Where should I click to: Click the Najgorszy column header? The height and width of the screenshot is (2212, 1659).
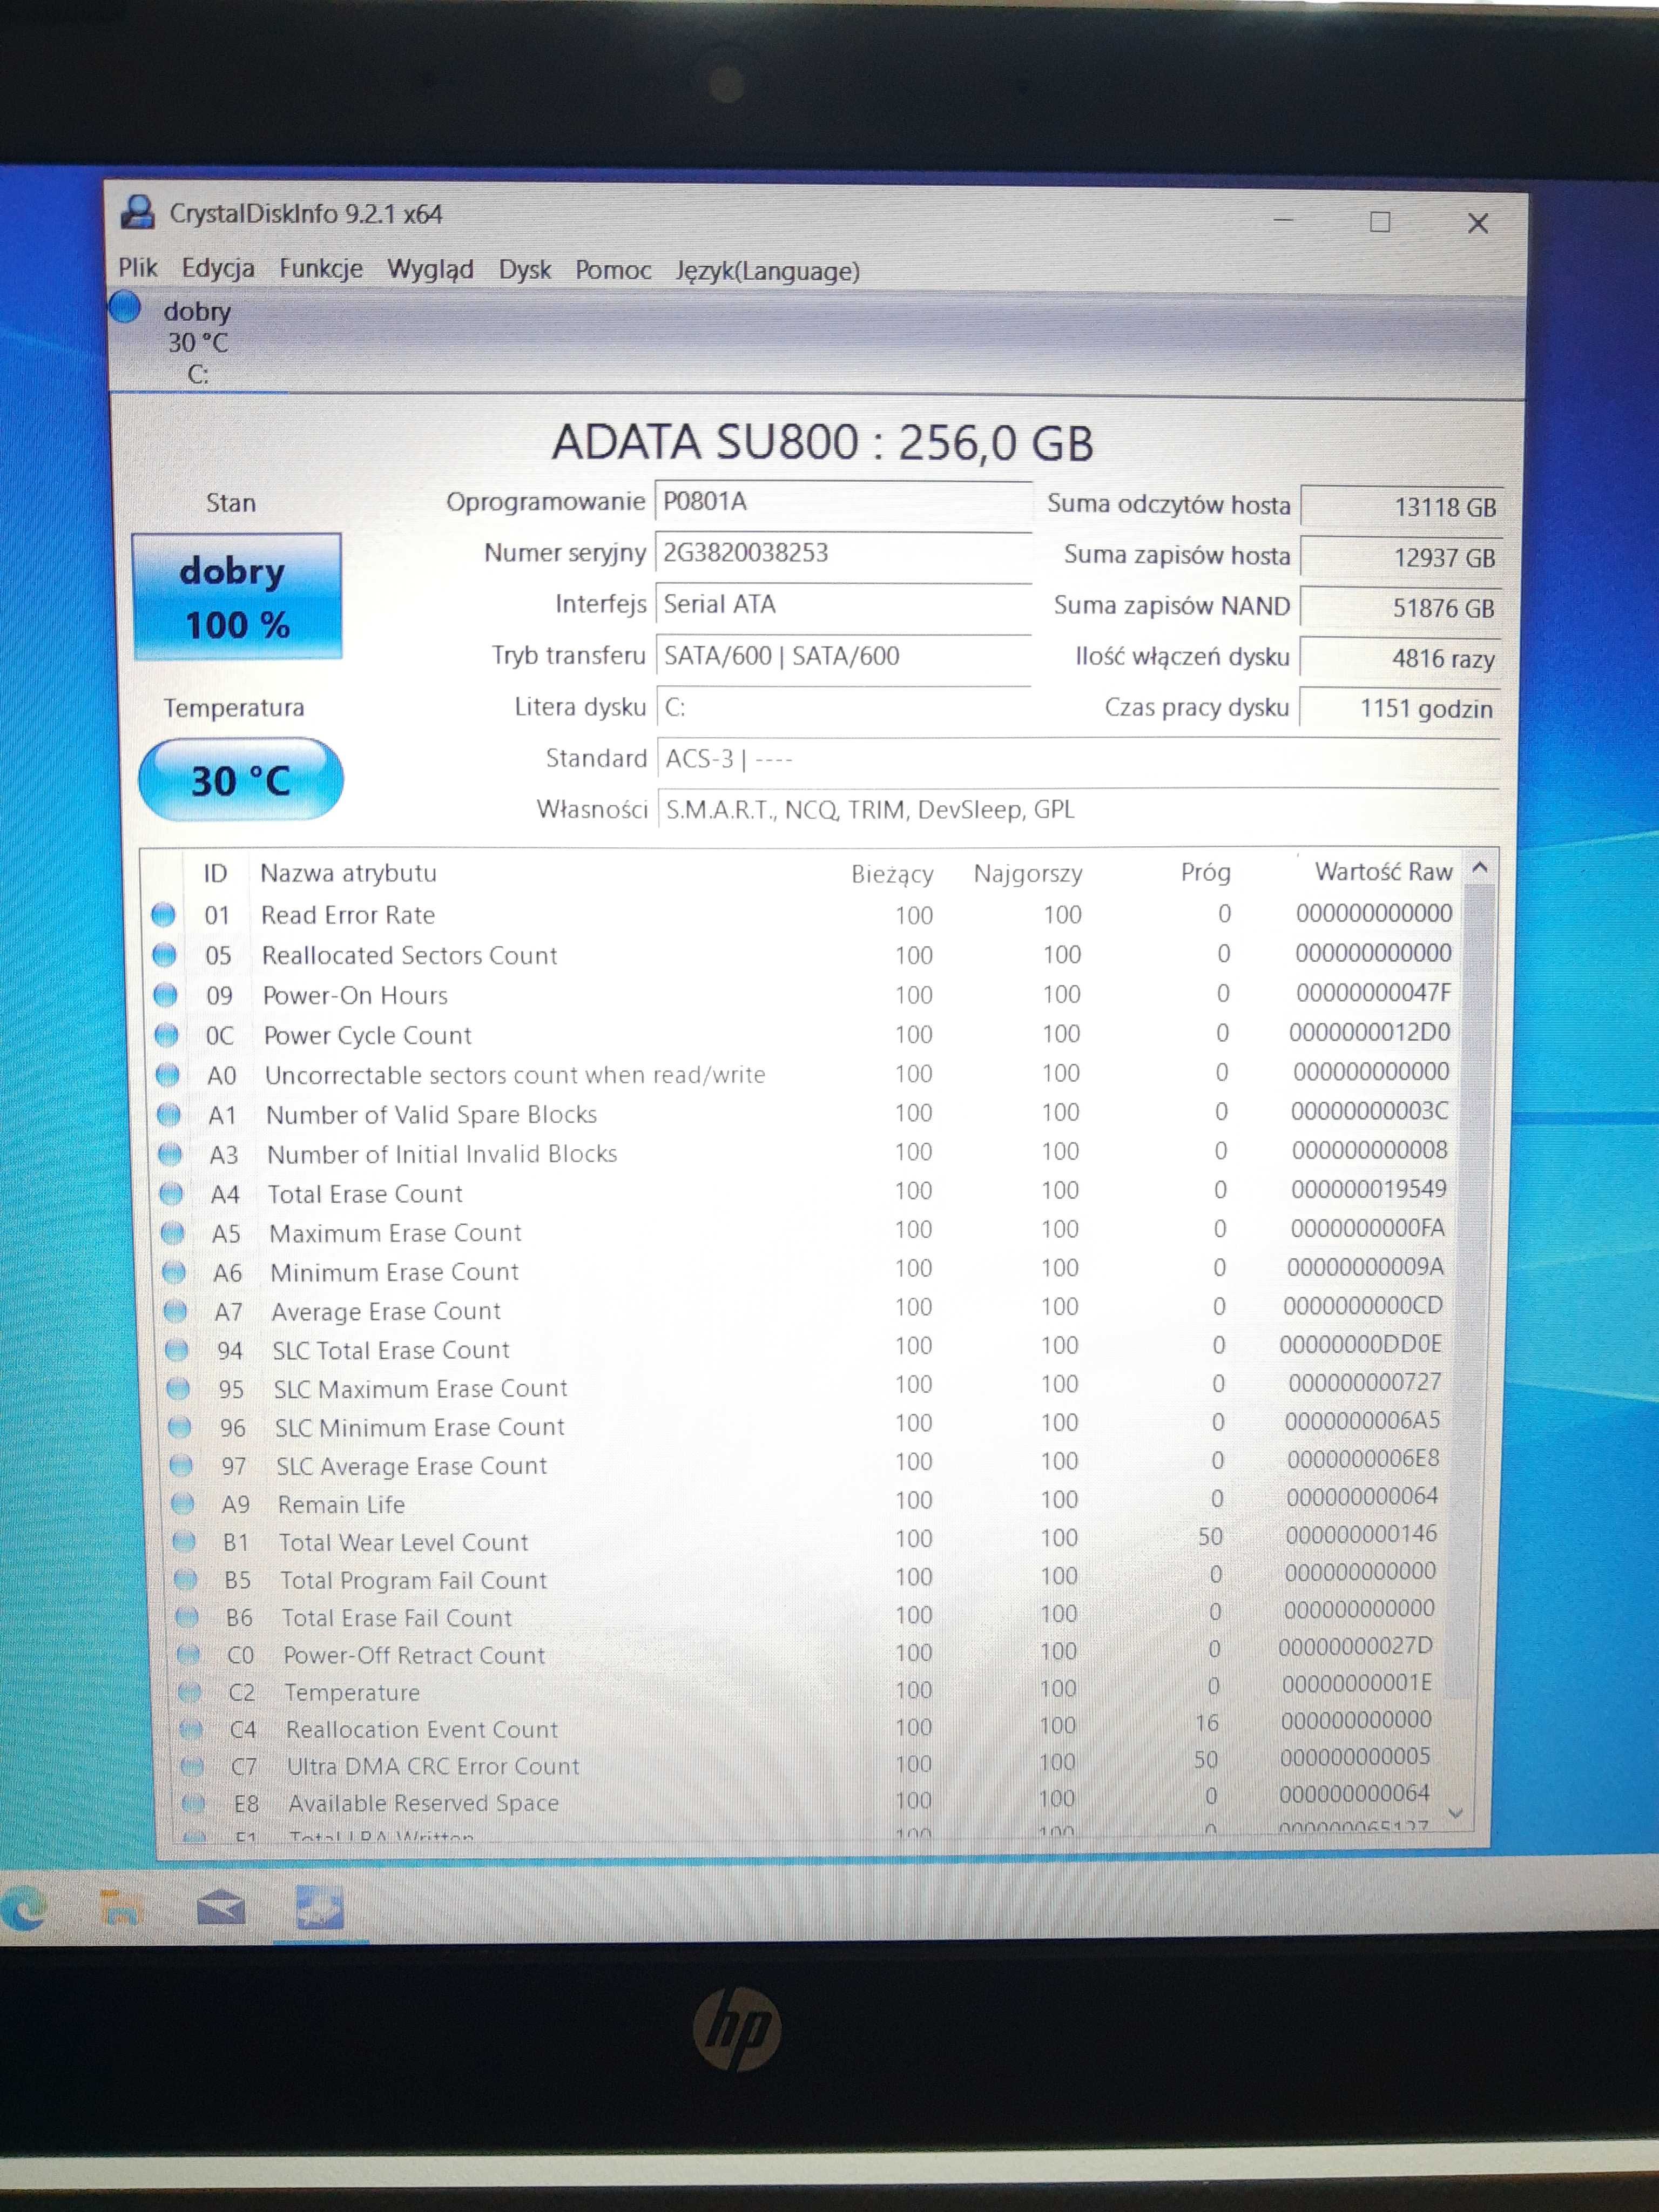[x=1028, y=874]
